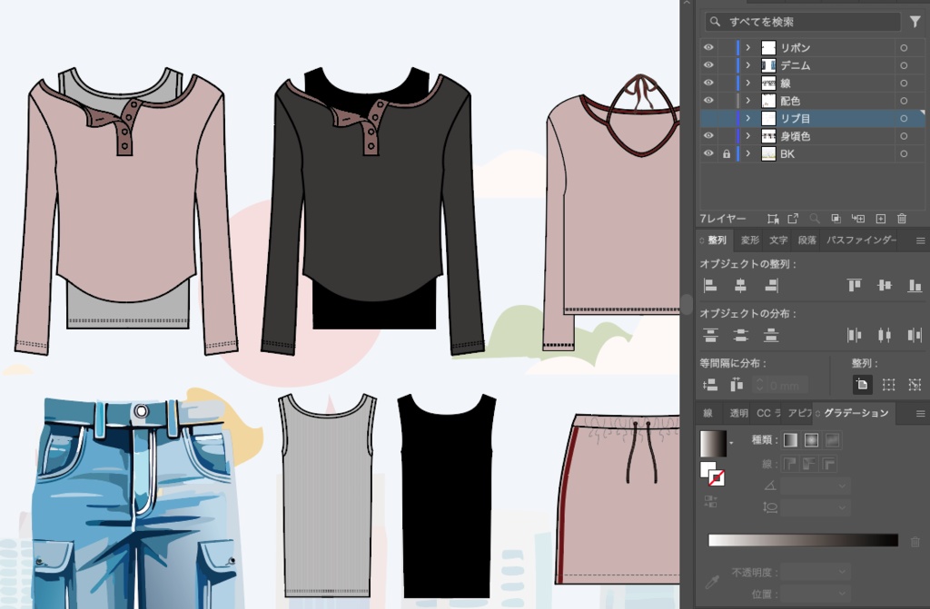Align objects to horizontal left
The height and width of the screenshot is (609, 930).
[710, 286]
